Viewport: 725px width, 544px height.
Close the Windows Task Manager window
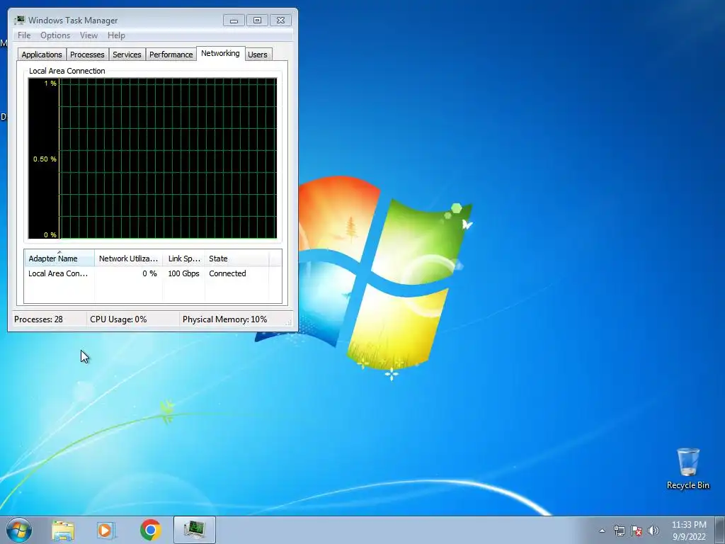click(280, 21)
